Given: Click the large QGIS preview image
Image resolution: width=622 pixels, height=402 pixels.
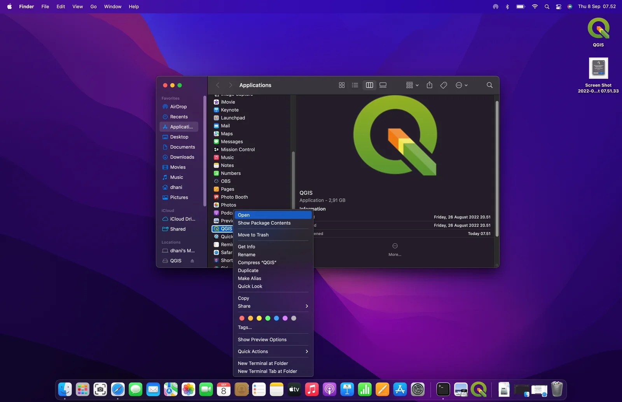Looking at the screenshot, I should [395, 136].
